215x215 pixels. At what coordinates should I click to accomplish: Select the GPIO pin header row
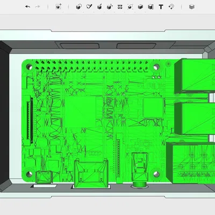tap(92, 66)
